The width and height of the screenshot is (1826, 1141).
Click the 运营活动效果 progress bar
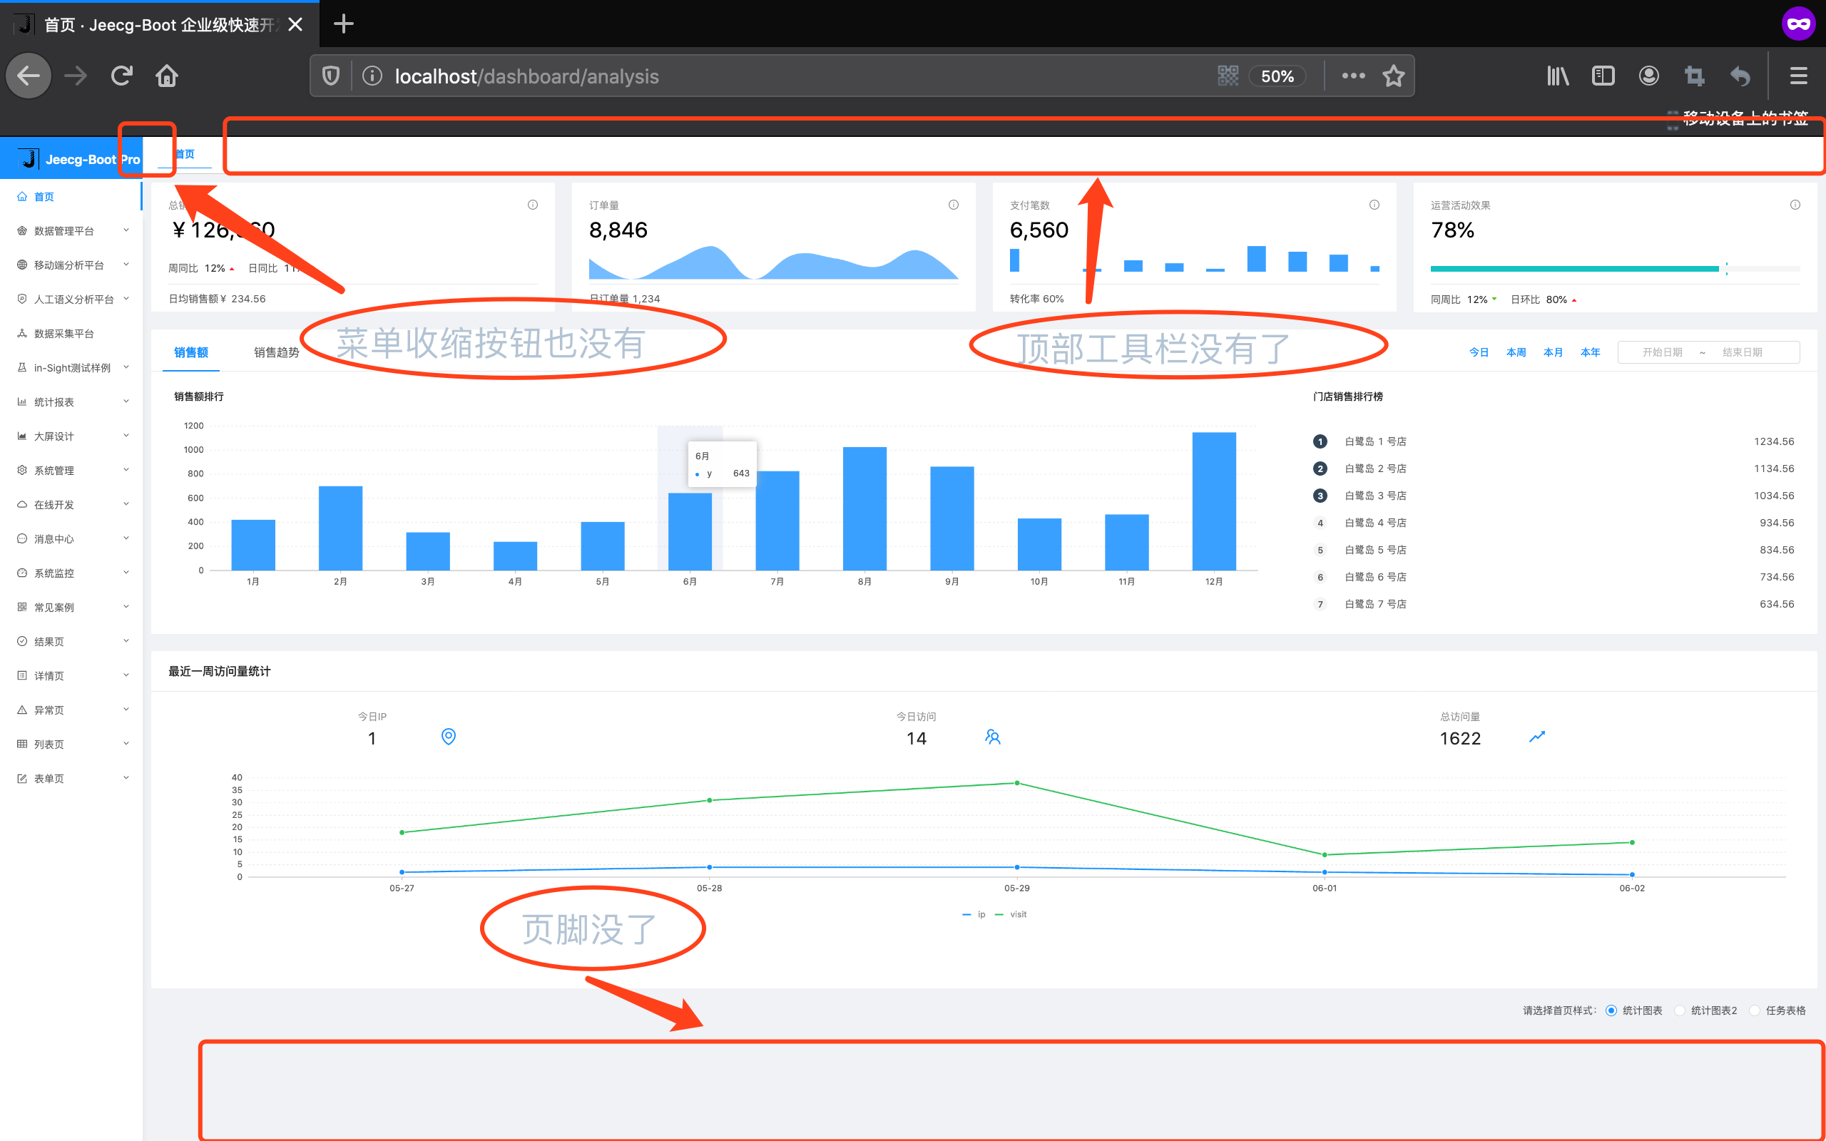1615,269
